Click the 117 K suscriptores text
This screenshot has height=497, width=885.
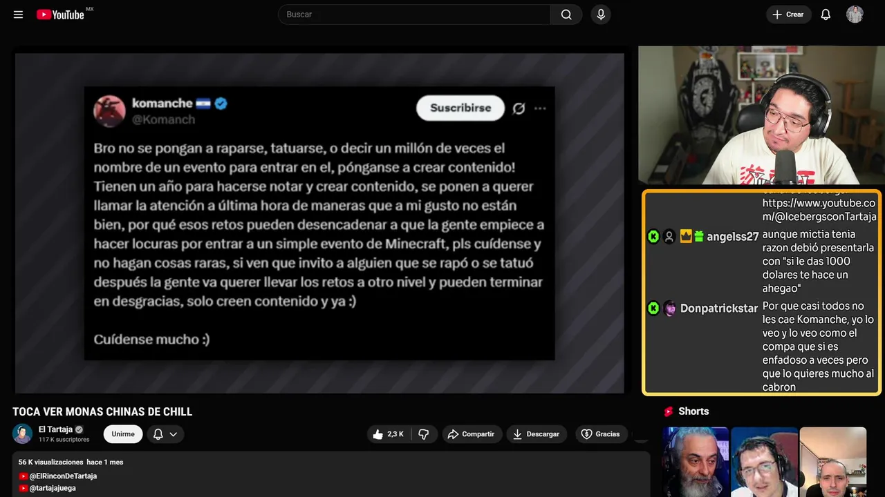coord(64,440)
